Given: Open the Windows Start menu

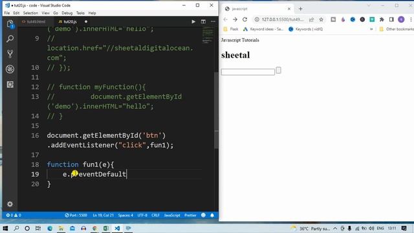Looking at the screenshot, I should [x=5, y=228].
